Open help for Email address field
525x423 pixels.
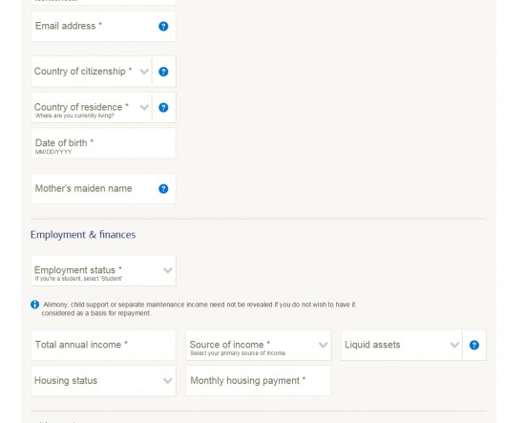tap(163, 27)
